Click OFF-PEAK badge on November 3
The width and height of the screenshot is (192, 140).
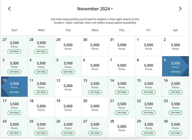tap(14, 72)
